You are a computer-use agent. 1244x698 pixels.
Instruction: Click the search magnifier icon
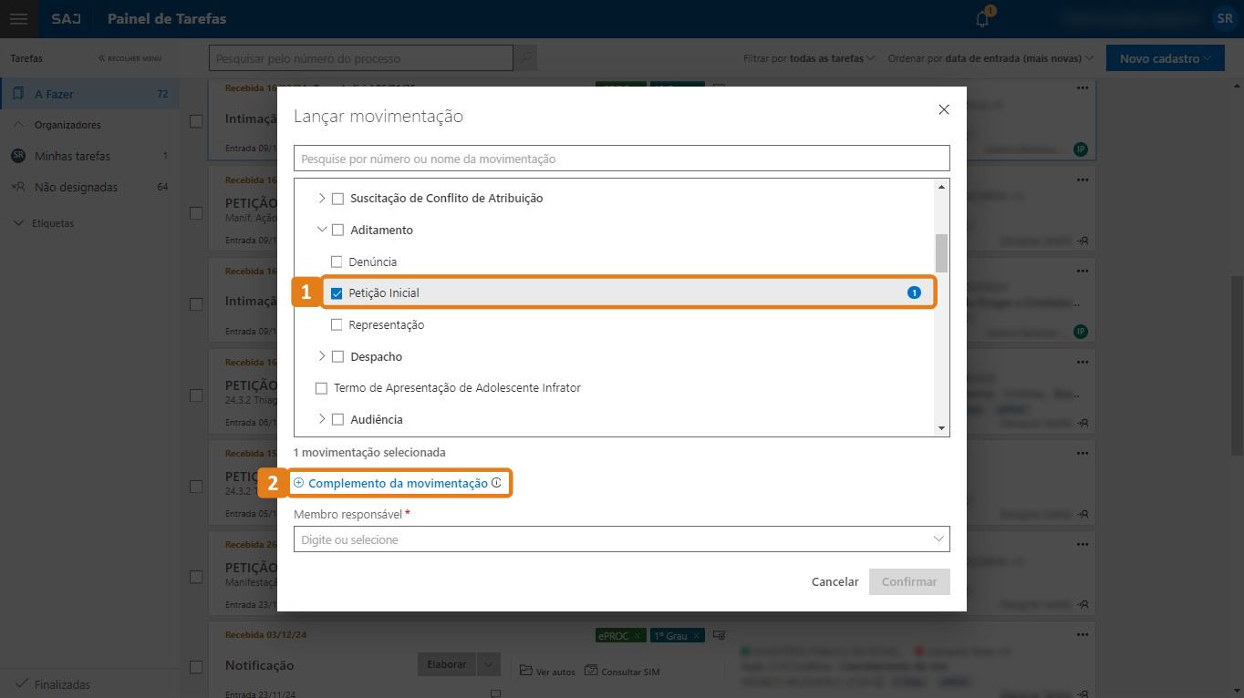525,59
